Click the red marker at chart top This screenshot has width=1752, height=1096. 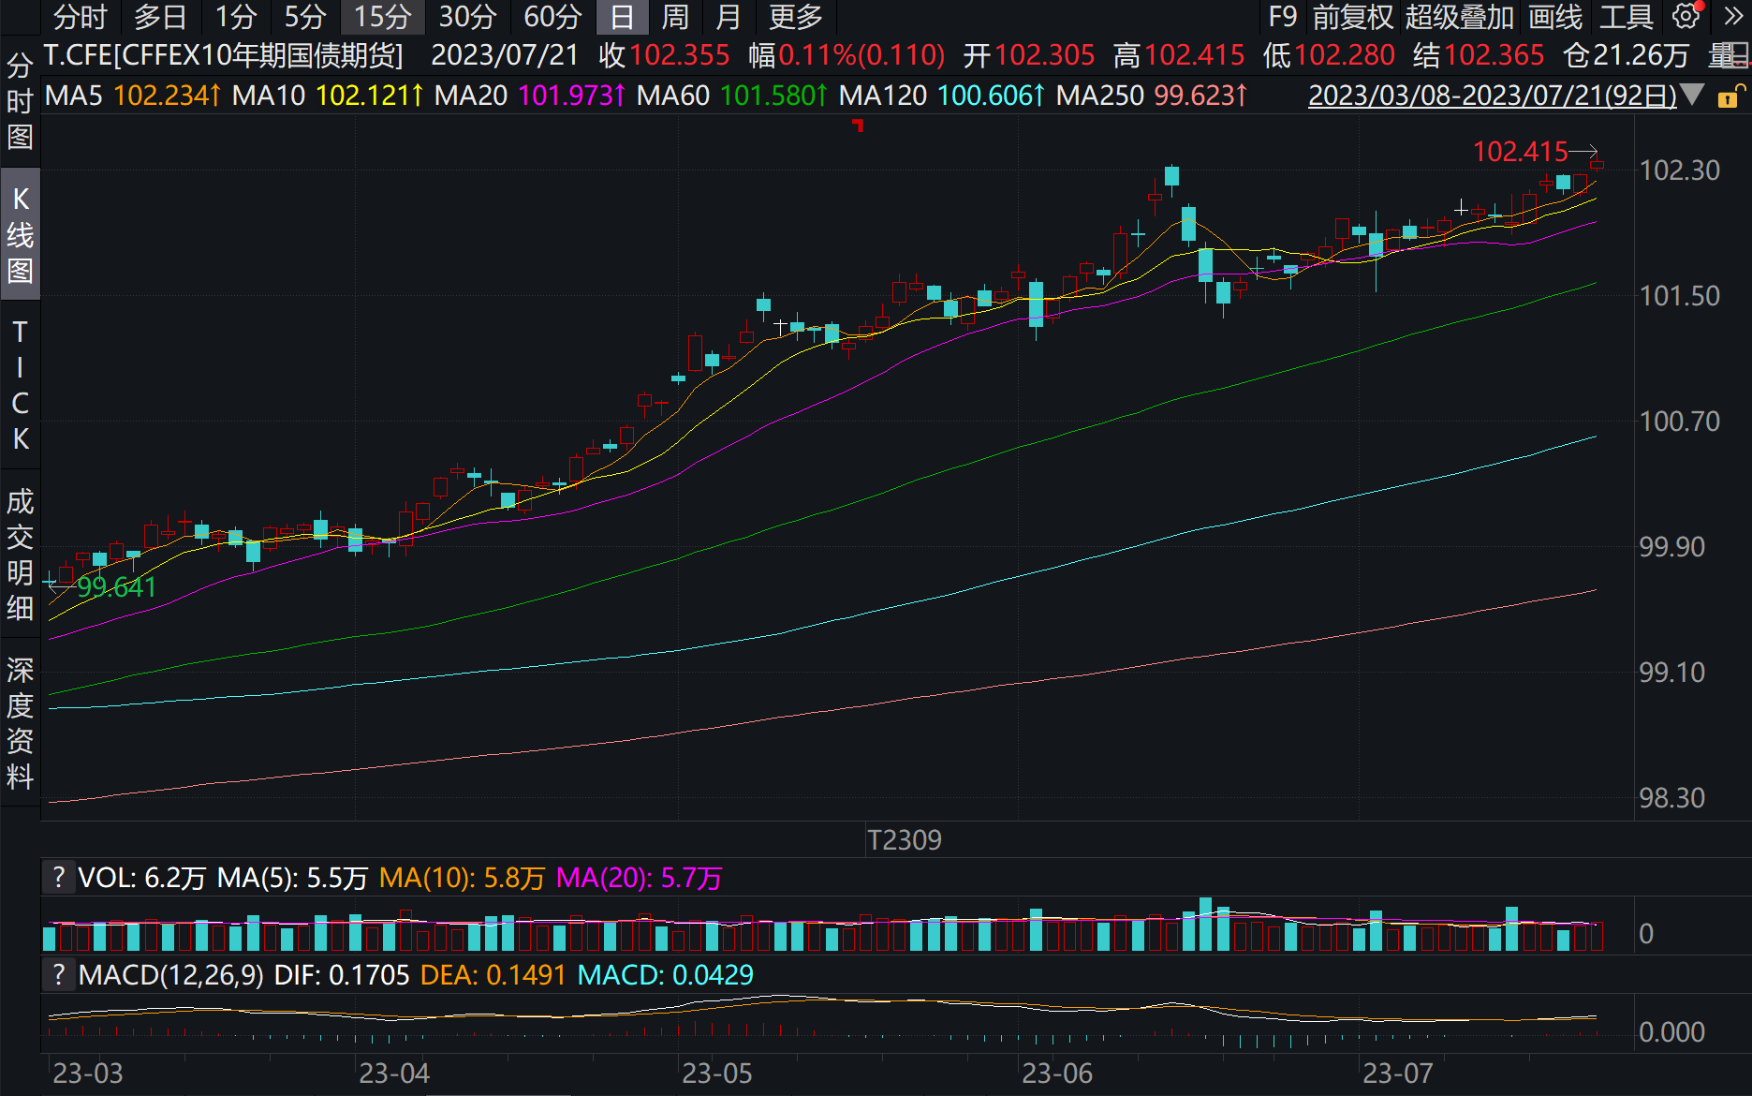click(x=858, y=126)
